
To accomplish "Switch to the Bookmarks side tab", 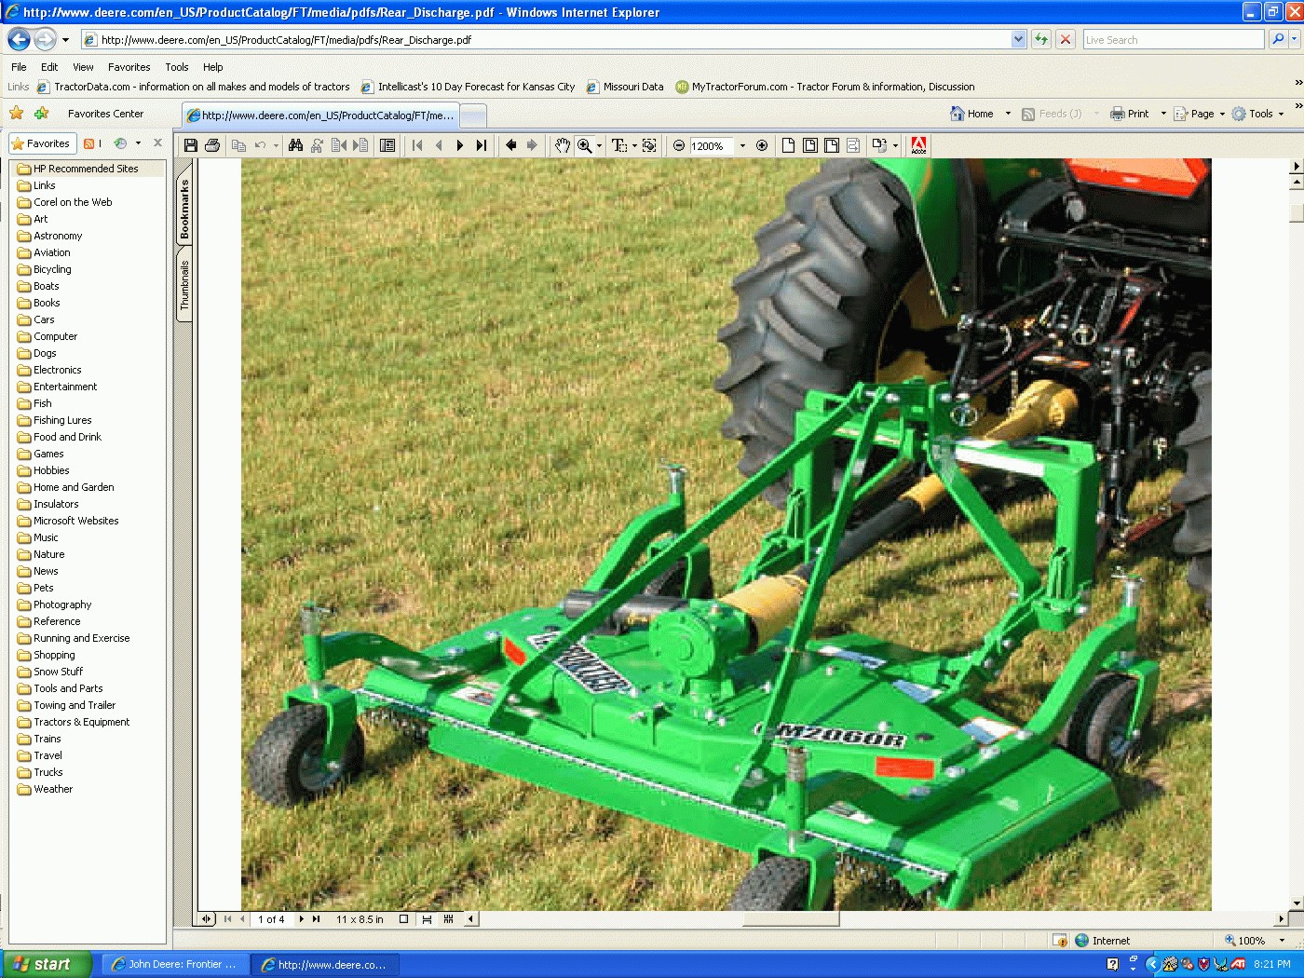I will (x=184, y=210).
